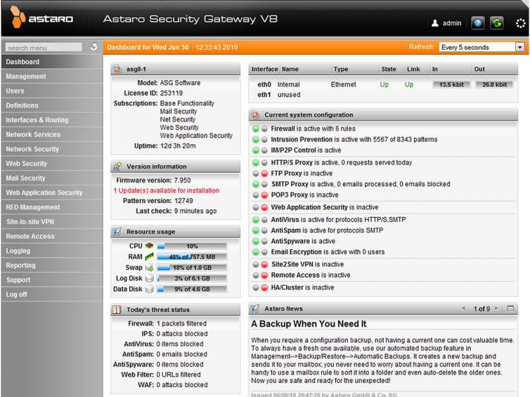Click the reset search menu arrow icon
The height and width of the screenshot is (397, 530).
[94, 47]
